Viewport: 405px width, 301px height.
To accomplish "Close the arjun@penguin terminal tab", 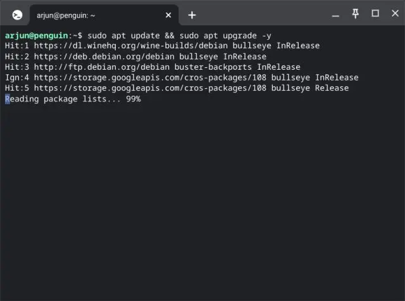I will (x=169, y=15).
